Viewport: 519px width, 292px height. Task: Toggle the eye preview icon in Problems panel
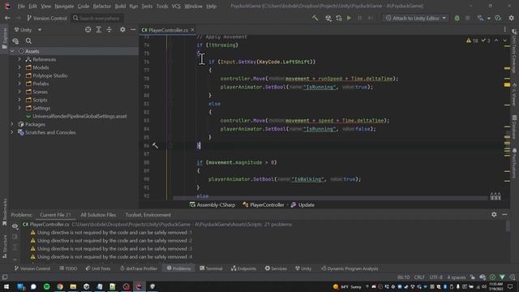[15, 226]
